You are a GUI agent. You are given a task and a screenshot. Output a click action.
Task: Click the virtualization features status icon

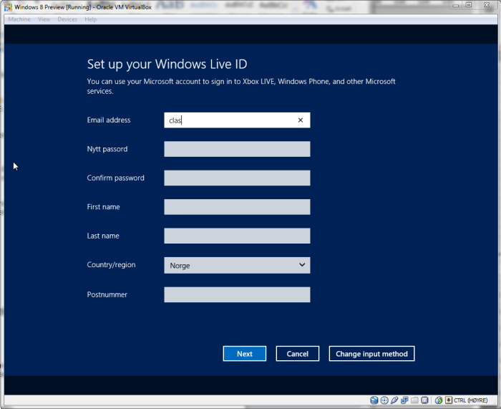click(424, 400)
